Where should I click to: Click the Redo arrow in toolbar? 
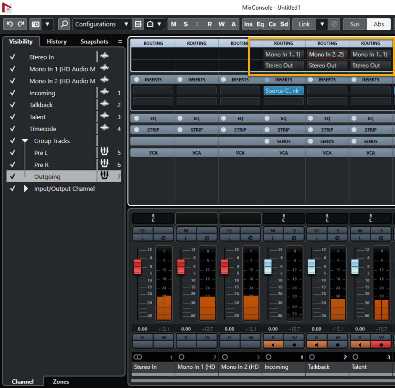click(x=21, y=24)
